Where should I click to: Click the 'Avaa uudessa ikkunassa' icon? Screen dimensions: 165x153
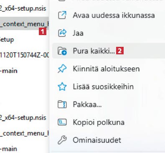(x=62, y=15)
